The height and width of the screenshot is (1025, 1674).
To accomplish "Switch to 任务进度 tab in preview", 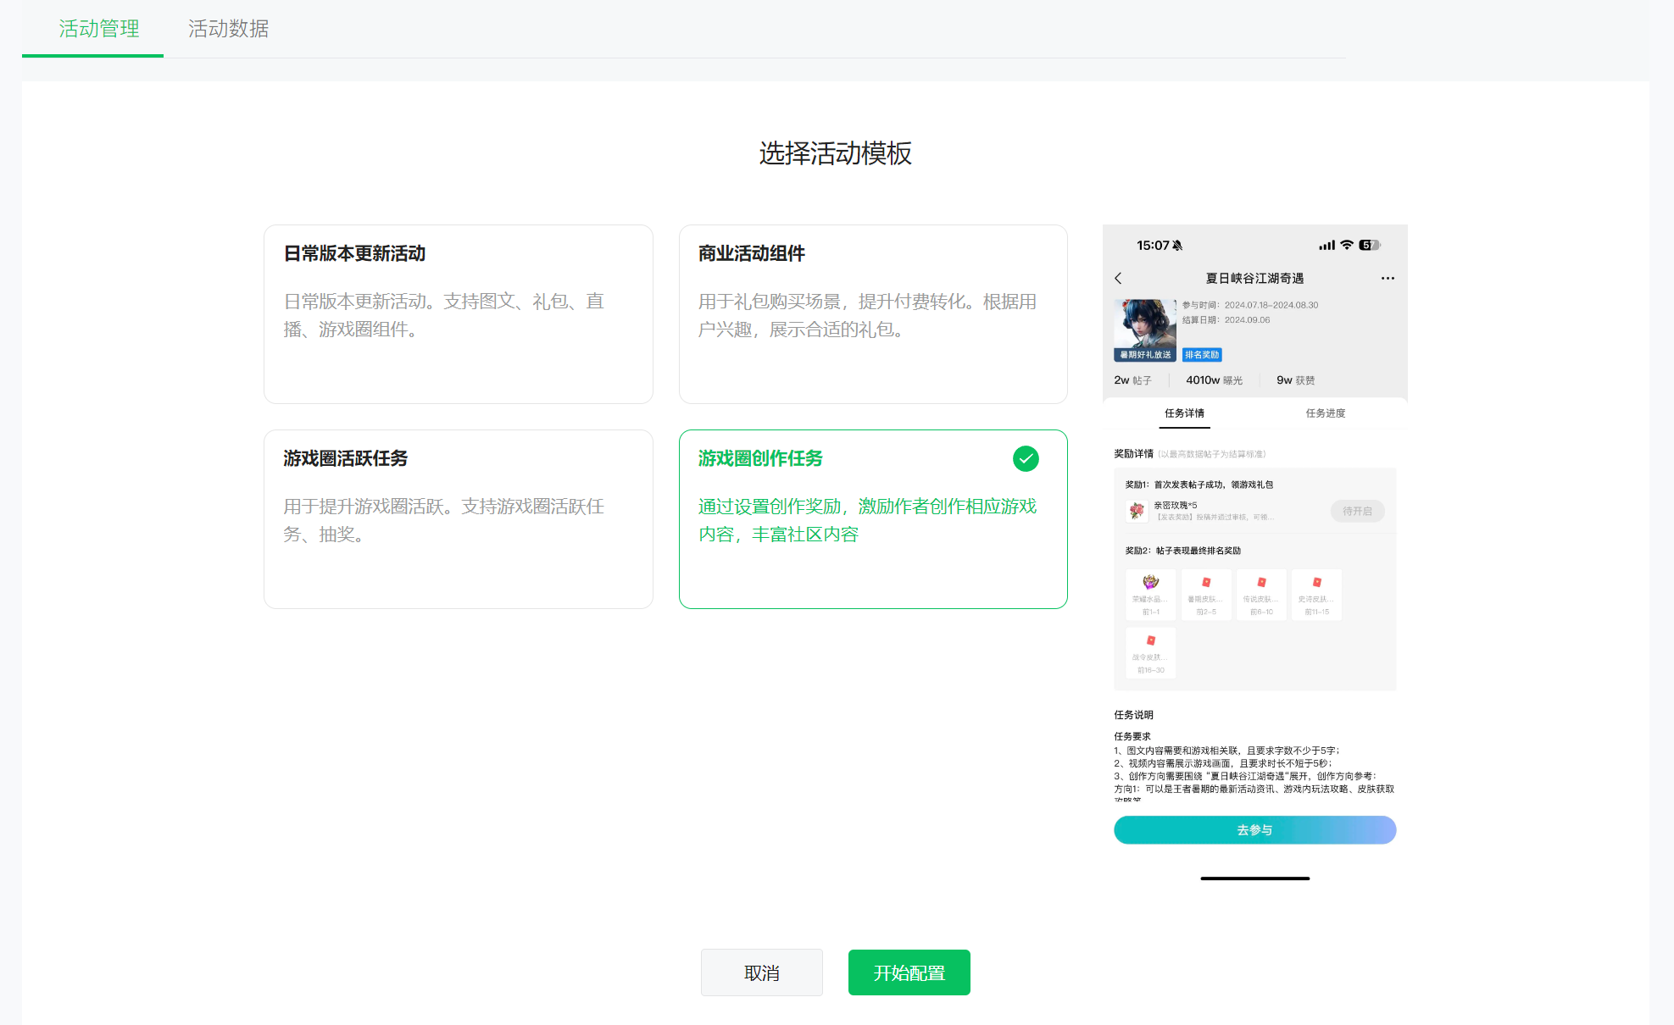I will (x=1325, y=413).
